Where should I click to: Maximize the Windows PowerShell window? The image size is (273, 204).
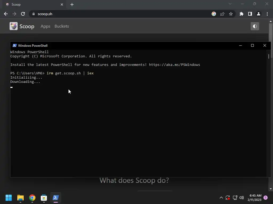(x=252, y=45)
